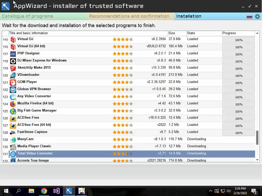
Task: Open the volume control in system tray
Action: point(229,191)
